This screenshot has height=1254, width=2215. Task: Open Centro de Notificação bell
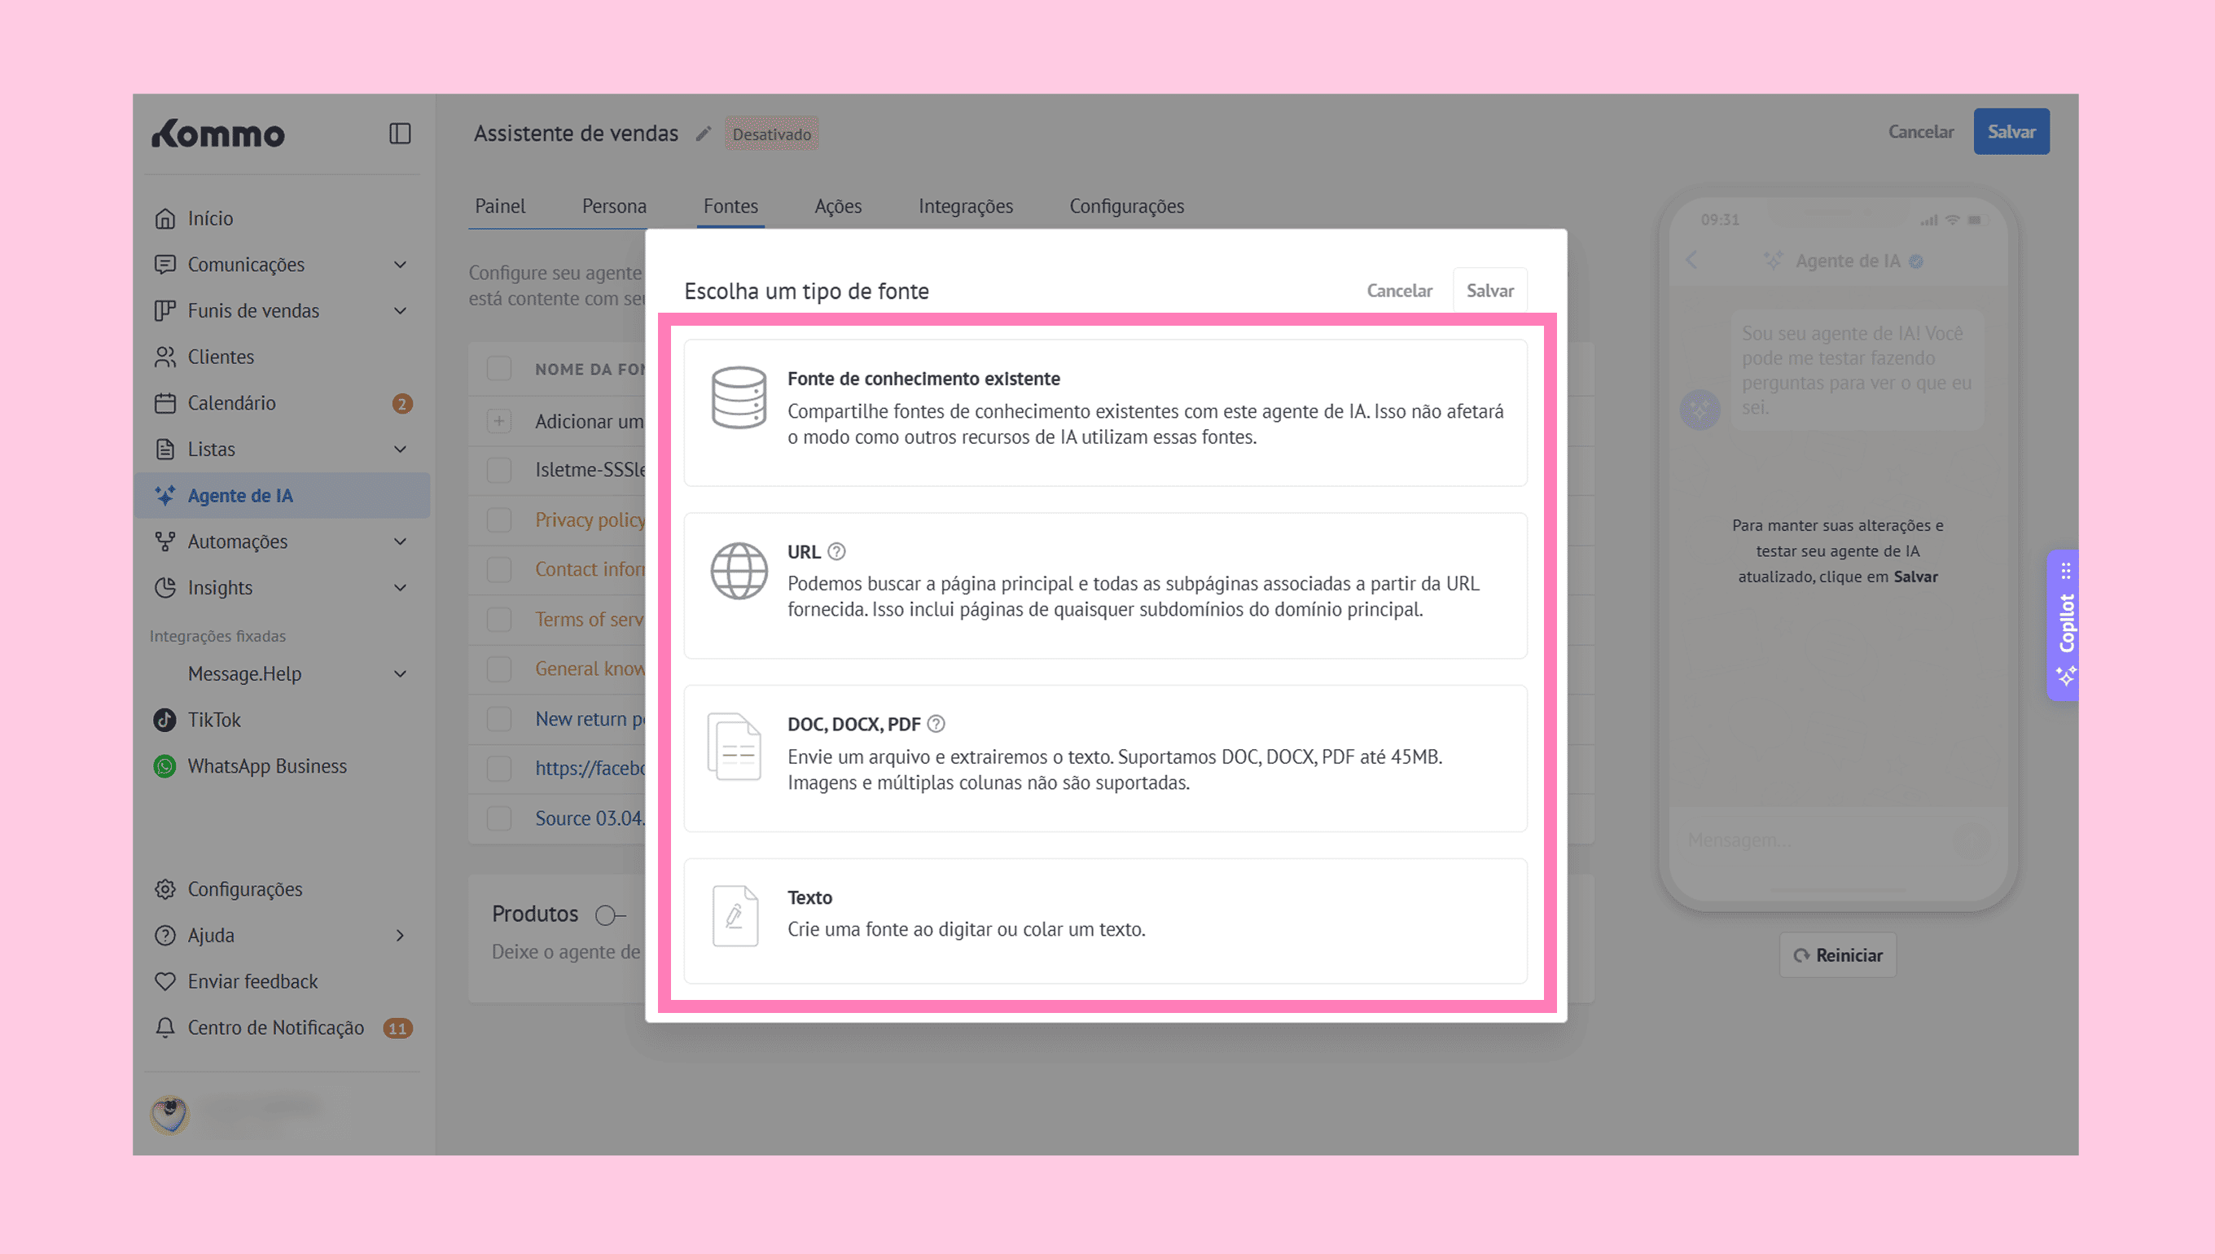pyautogui.click(x=165, y=1028)
